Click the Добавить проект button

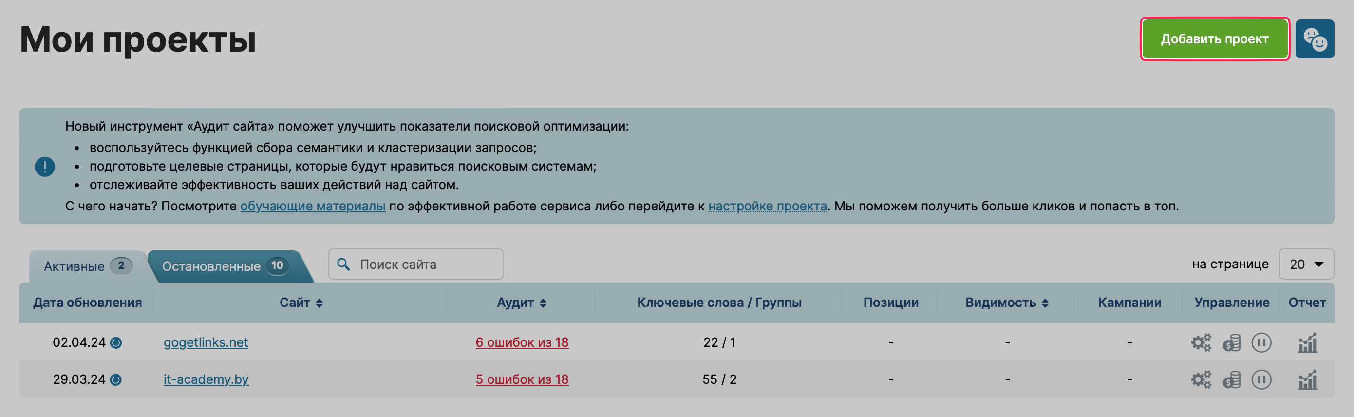click(1214, 39)
